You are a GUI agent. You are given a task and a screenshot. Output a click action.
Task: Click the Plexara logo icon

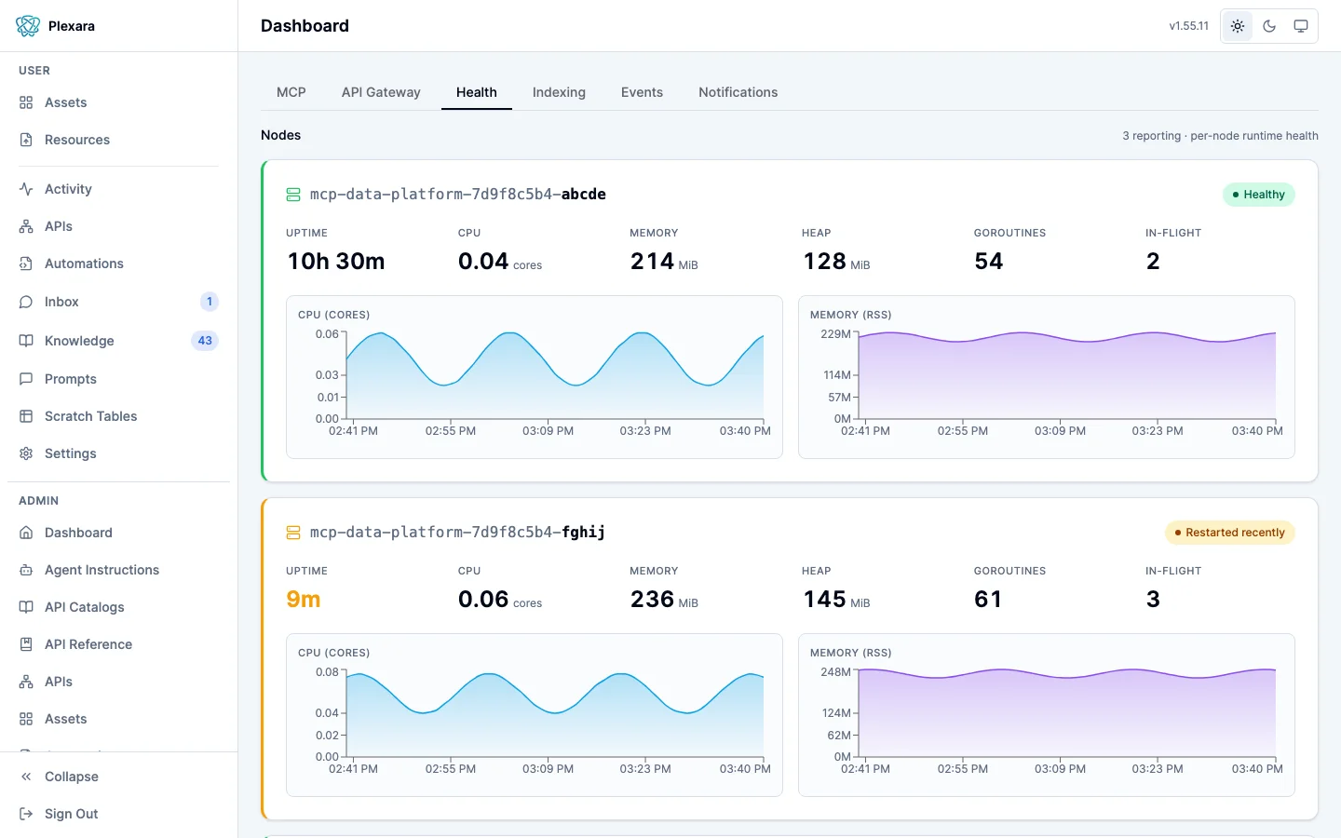tap(28, 26)
